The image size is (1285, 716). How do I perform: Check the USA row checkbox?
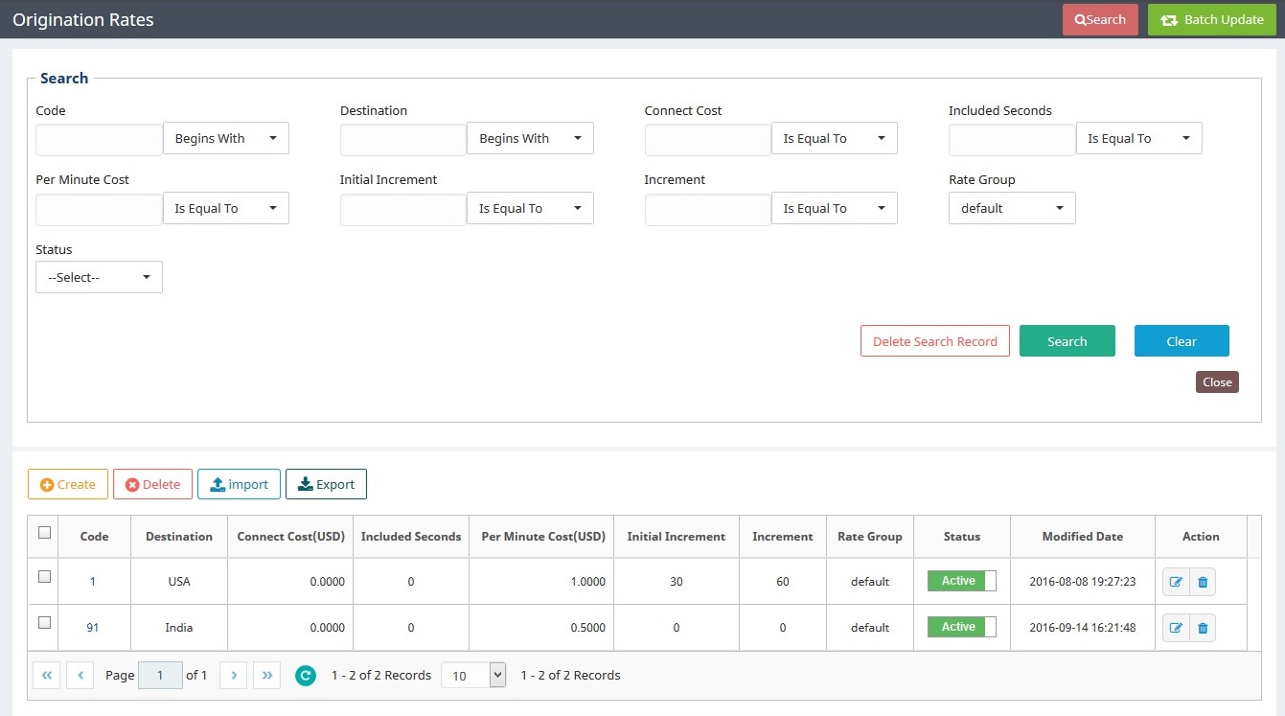[x=44, y=577]
